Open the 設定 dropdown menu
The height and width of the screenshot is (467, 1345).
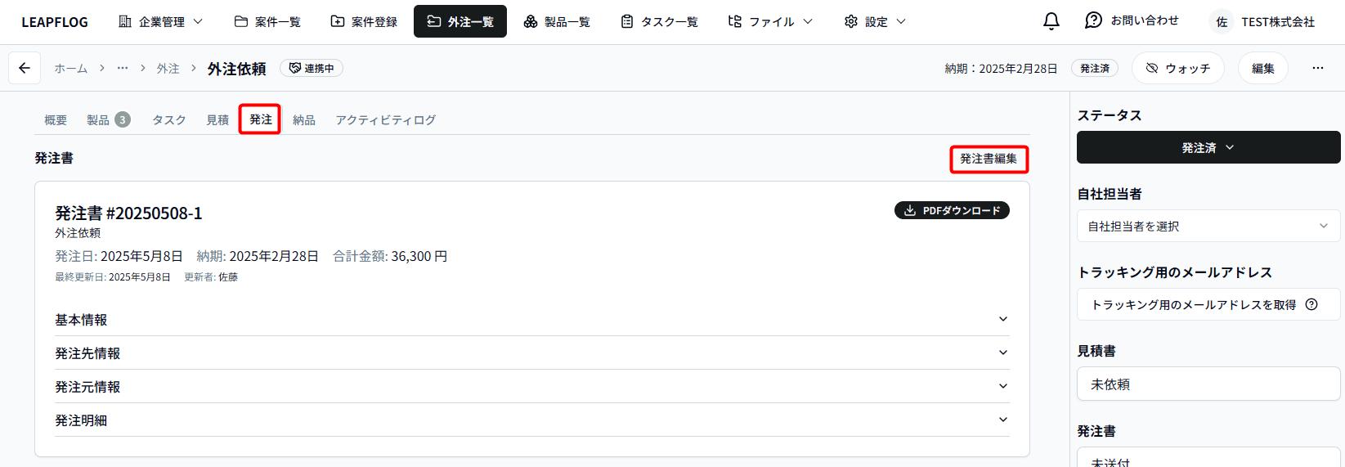(x=875, y=21)
